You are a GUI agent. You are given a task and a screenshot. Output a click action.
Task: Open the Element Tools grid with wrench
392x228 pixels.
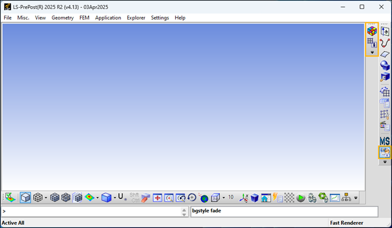[385, 114]
